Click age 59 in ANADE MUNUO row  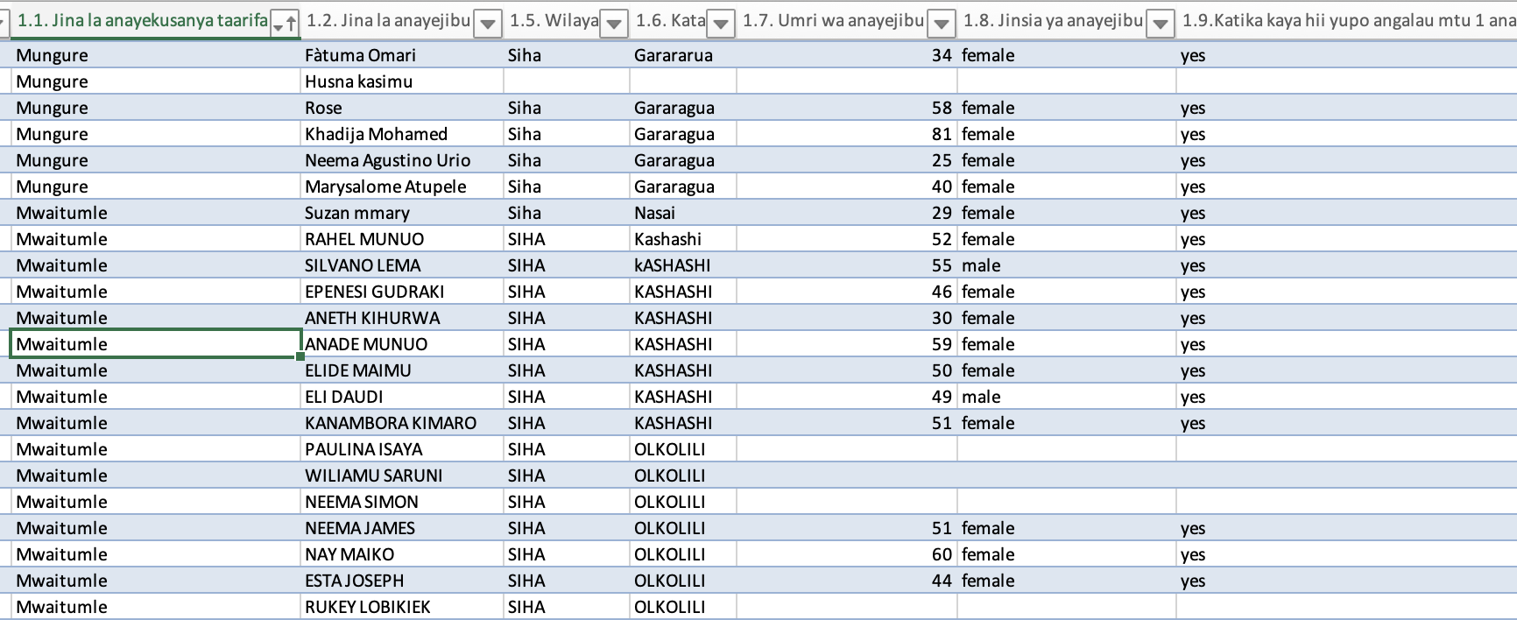847,344
